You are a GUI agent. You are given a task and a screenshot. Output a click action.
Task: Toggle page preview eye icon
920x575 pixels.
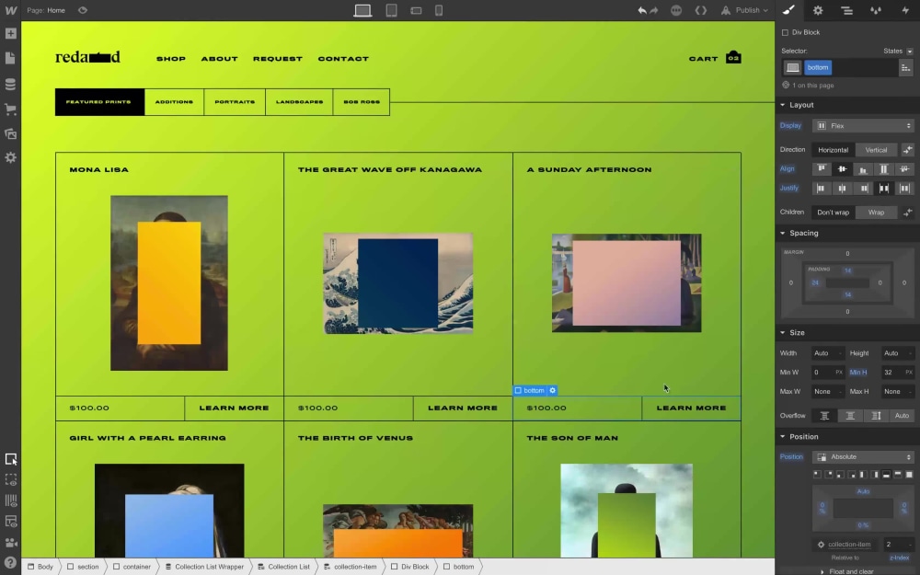point(83,10)
